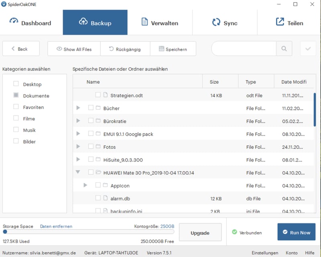Toggle the Dokumente category checkbox
The image size is (321, 257).
(16, 95)
